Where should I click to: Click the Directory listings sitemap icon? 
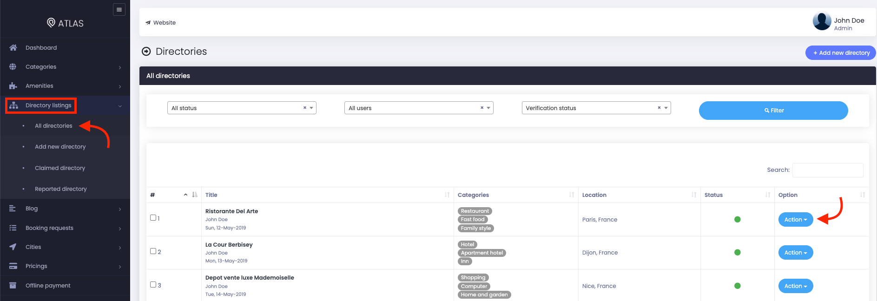pyautogui.click(x=14, y=105)
